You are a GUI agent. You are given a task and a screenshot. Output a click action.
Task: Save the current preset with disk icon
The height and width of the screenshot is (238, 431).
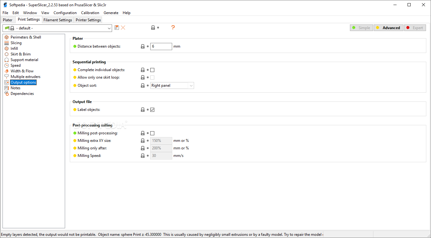tap(117, 28)
